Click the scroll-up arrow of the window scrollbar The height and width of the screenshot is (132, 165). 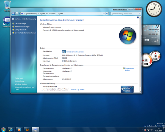click(140, 17)
